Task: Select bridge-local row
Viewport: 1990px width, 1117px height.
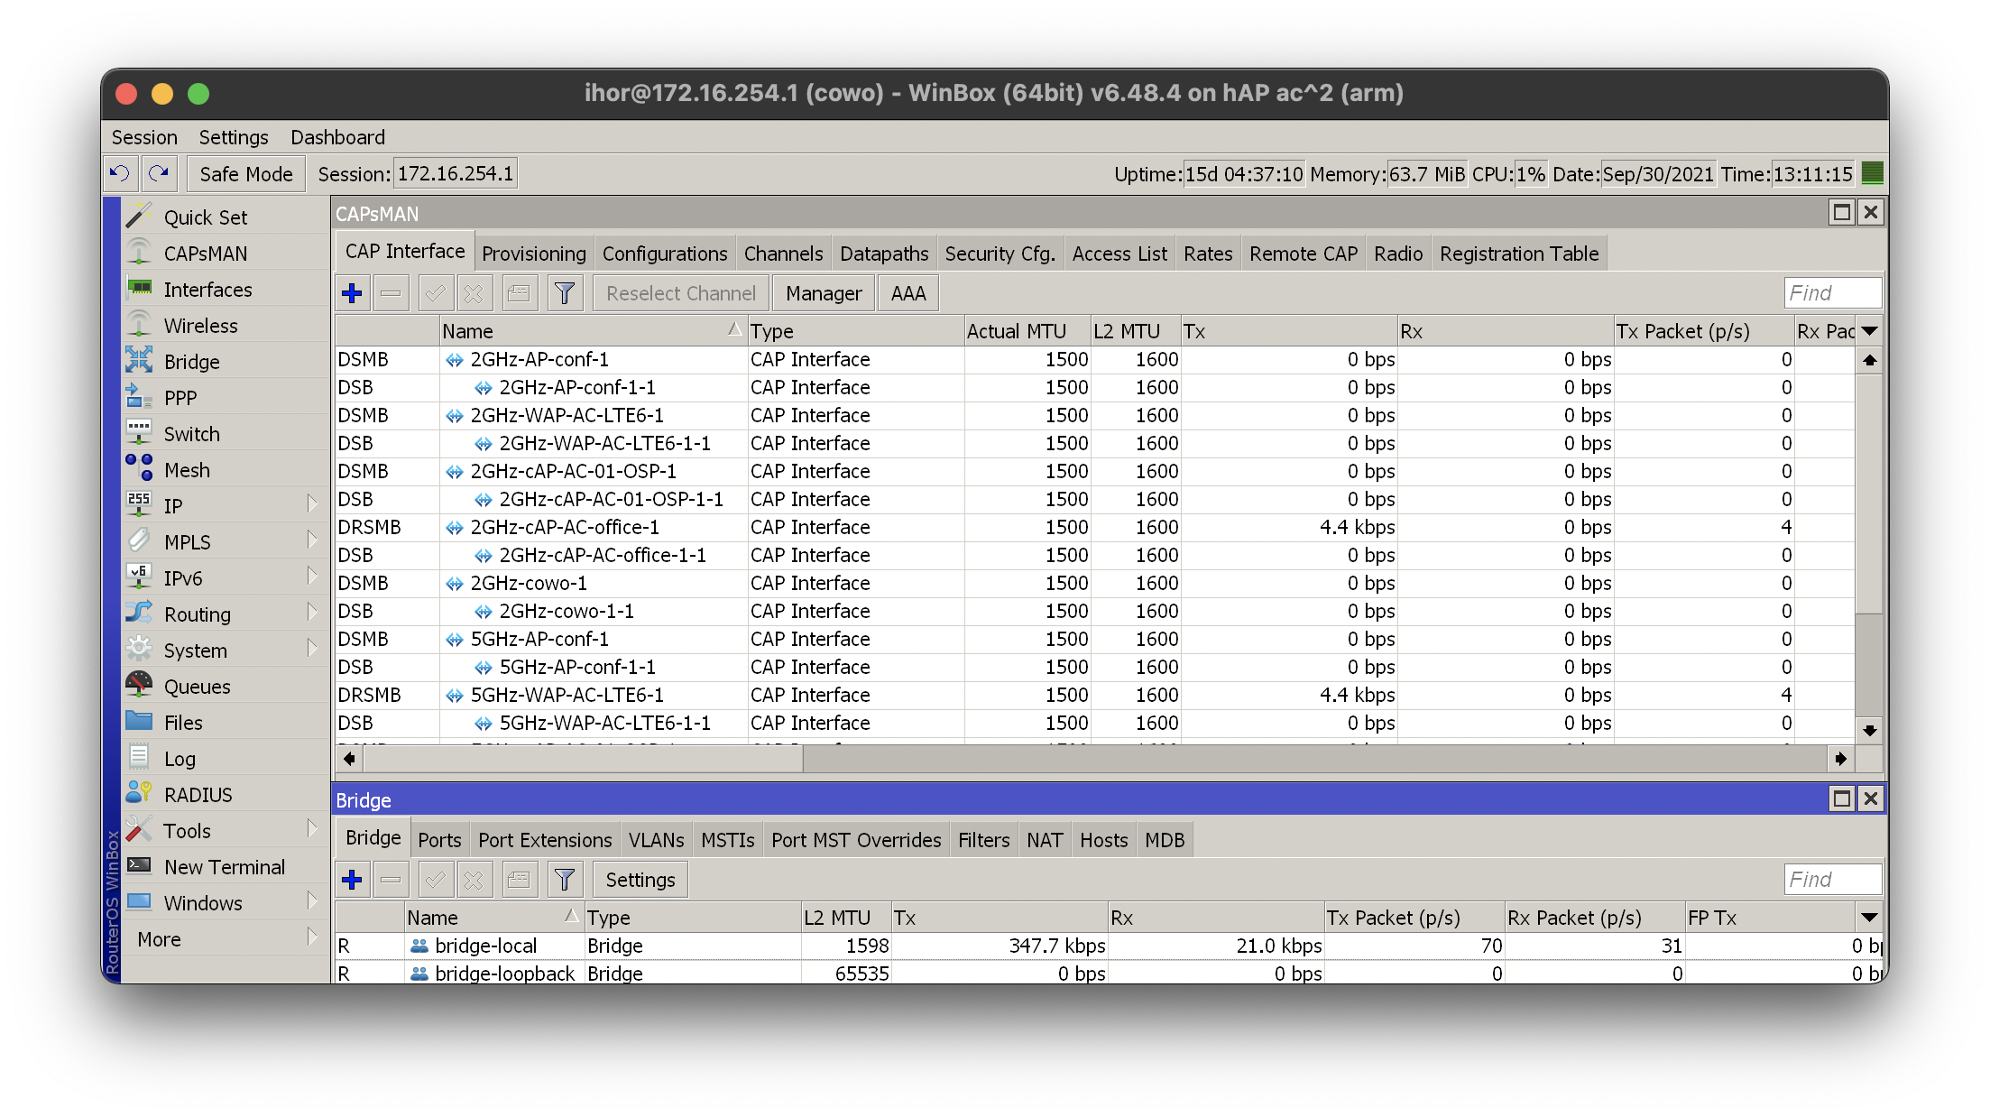Action: click(1110, 946)
